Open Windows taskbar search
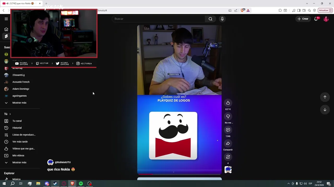 (13, 184)
